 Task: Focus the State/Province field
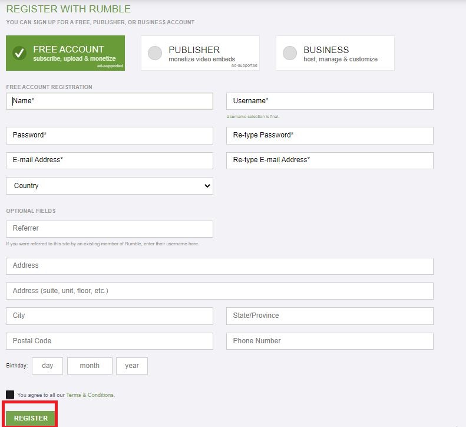pos(329,316)
